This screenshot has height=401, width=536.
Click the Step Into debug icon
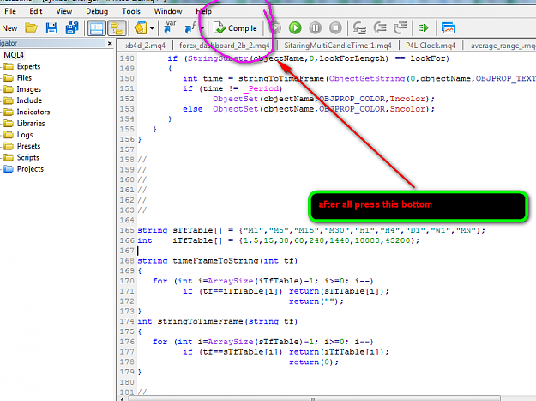(359, 28)
